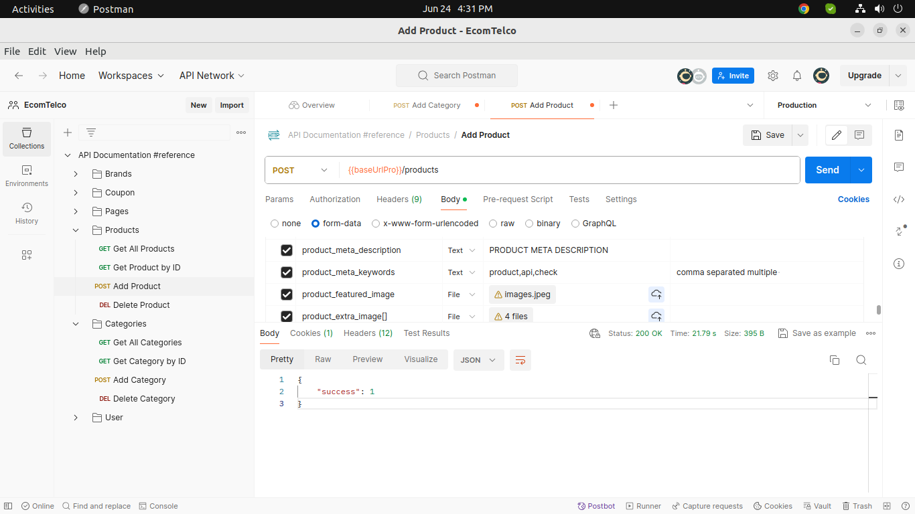Open a new tab with plus icon
The width and height of the screenshot is (915, 514).
pos(613,105)
